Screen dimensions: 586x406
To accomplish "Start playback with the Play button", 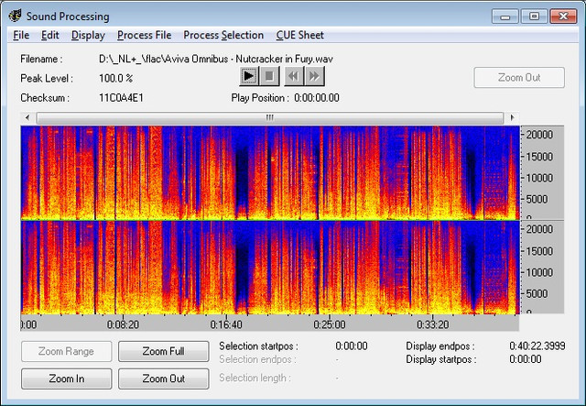I will [249, 76].
